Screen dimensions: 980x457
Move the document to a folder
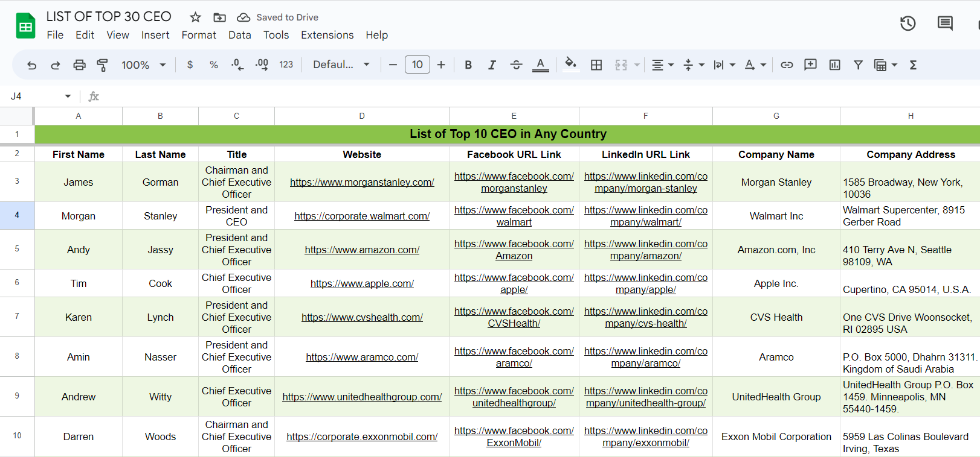[x=220, y=17]
